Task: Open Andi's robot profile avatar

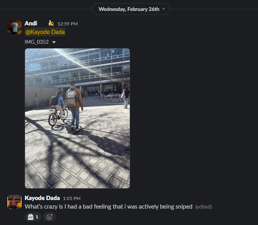Action: 14,27
